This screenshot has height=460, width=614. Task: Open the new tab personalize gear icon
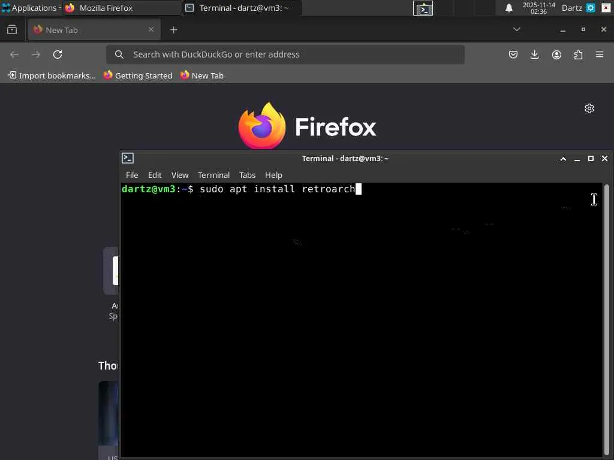589,108
